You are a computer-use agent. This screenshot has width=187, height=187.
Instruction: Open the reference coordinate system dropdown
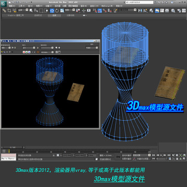click(70, 10)
